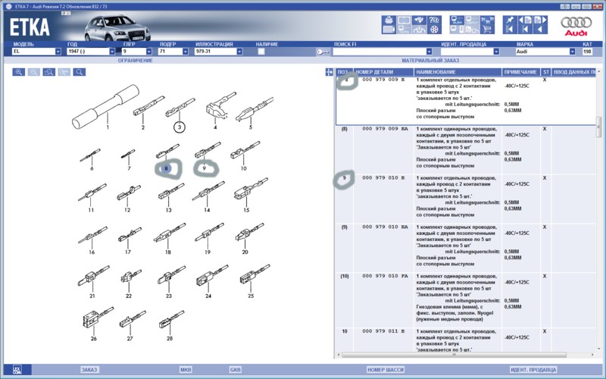
Task: Toggle the НАЛИЧИЕ checkbox
Action: pyautogui.click(x=261, y=52)
